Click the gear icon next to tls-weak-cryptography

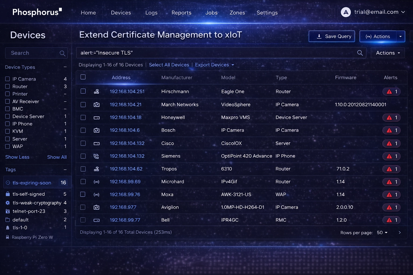tap(7, 203)
